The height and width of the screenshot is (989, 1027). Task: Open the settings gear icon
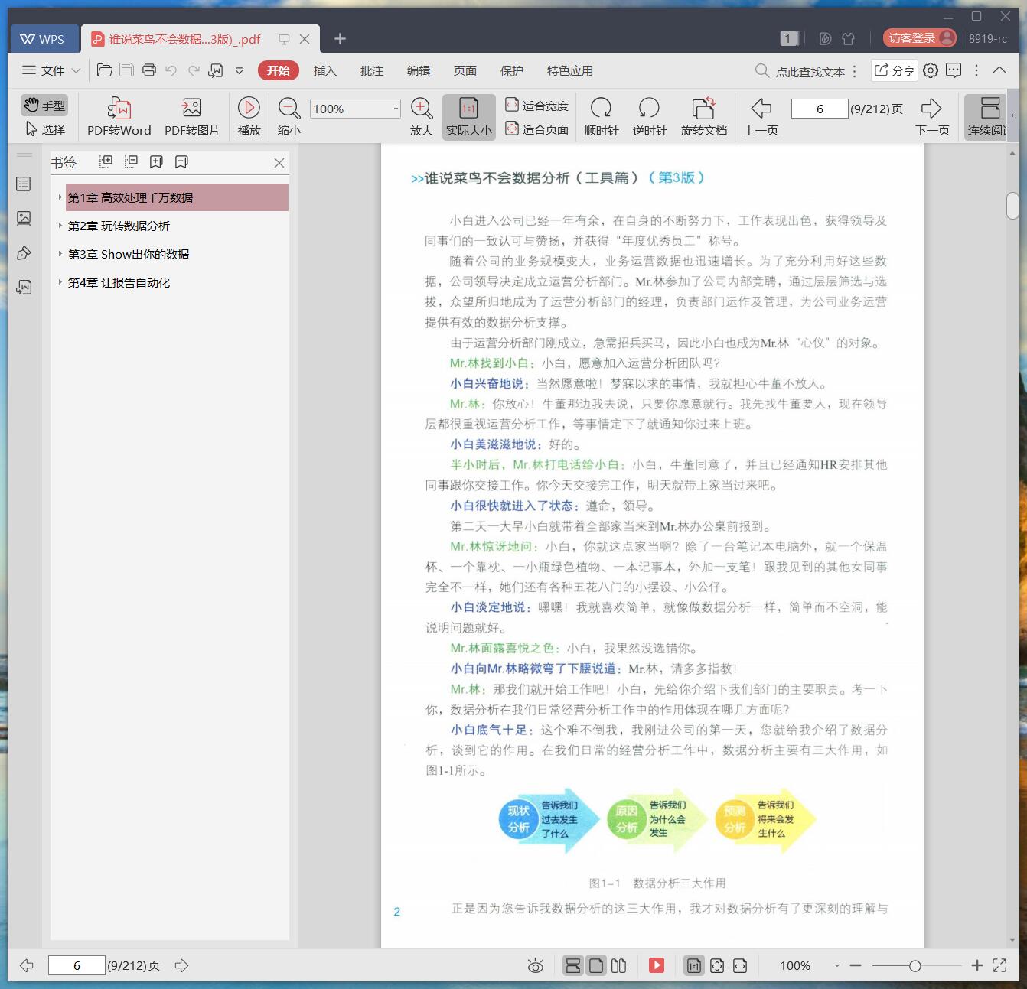931,70
